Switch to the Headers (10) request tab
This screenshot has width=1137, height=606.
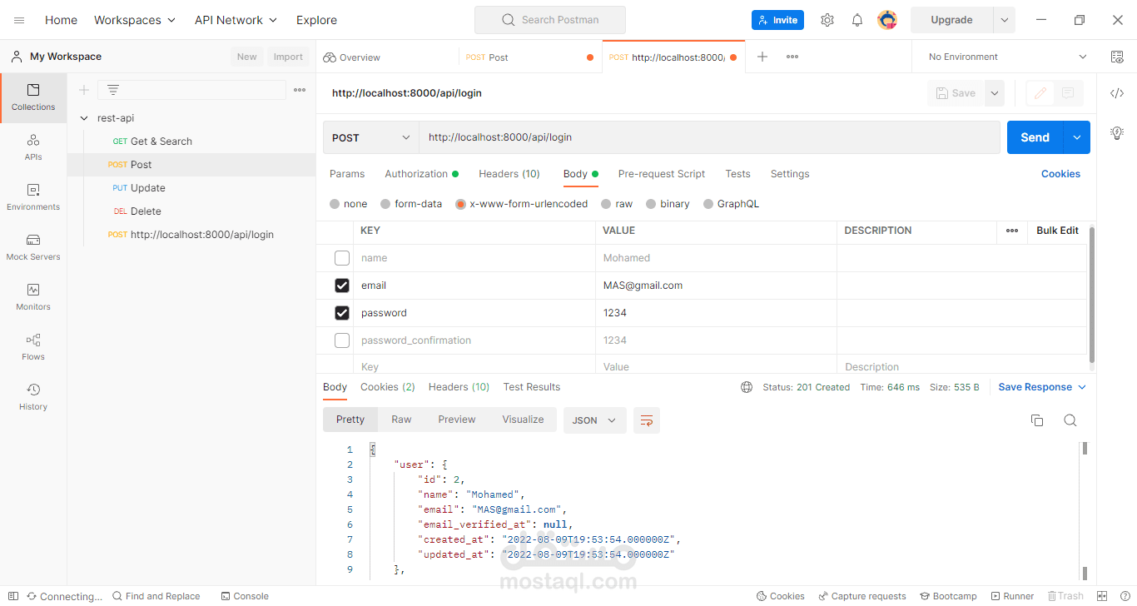coord(509,174)
